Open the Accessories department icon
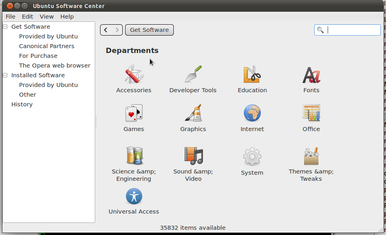This screenshot has width=386, height=235. pyautogui.click(x=134, y=75)
